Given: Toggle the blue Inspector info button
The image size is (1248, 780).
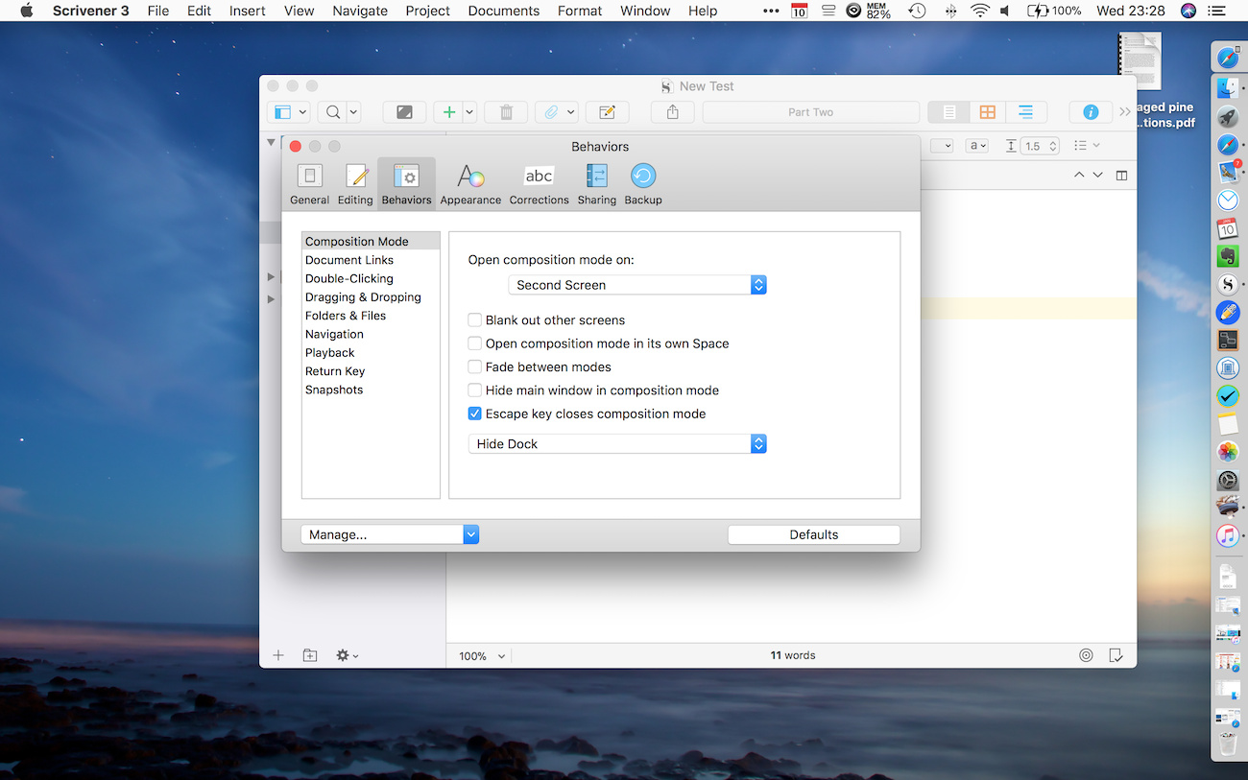Looking at the screenshot, I should [x=1091, y=112].
